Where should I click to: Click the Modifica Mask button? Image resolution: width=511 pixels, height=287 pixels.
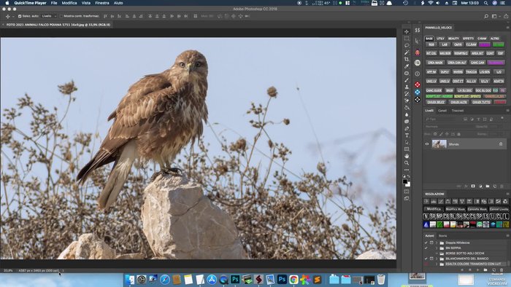(456, 209)
